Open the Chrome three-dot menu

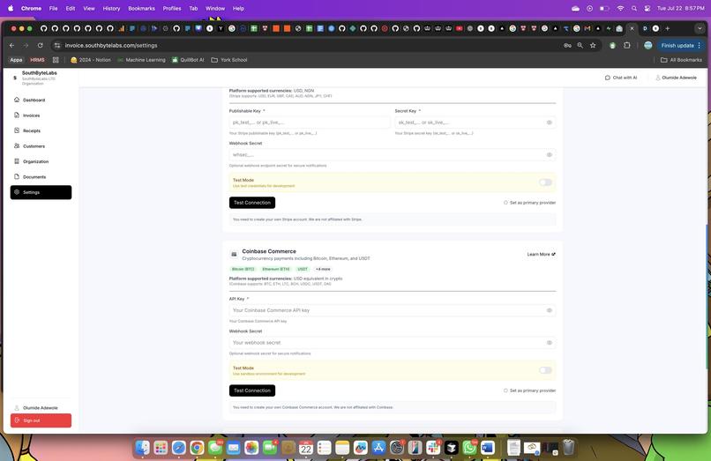coord(700,45)
